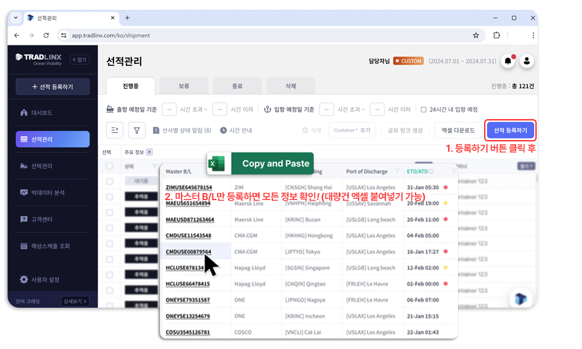Click the Container+ 추가 button
This screenshot has width=582, height=349.
[352, 130]
